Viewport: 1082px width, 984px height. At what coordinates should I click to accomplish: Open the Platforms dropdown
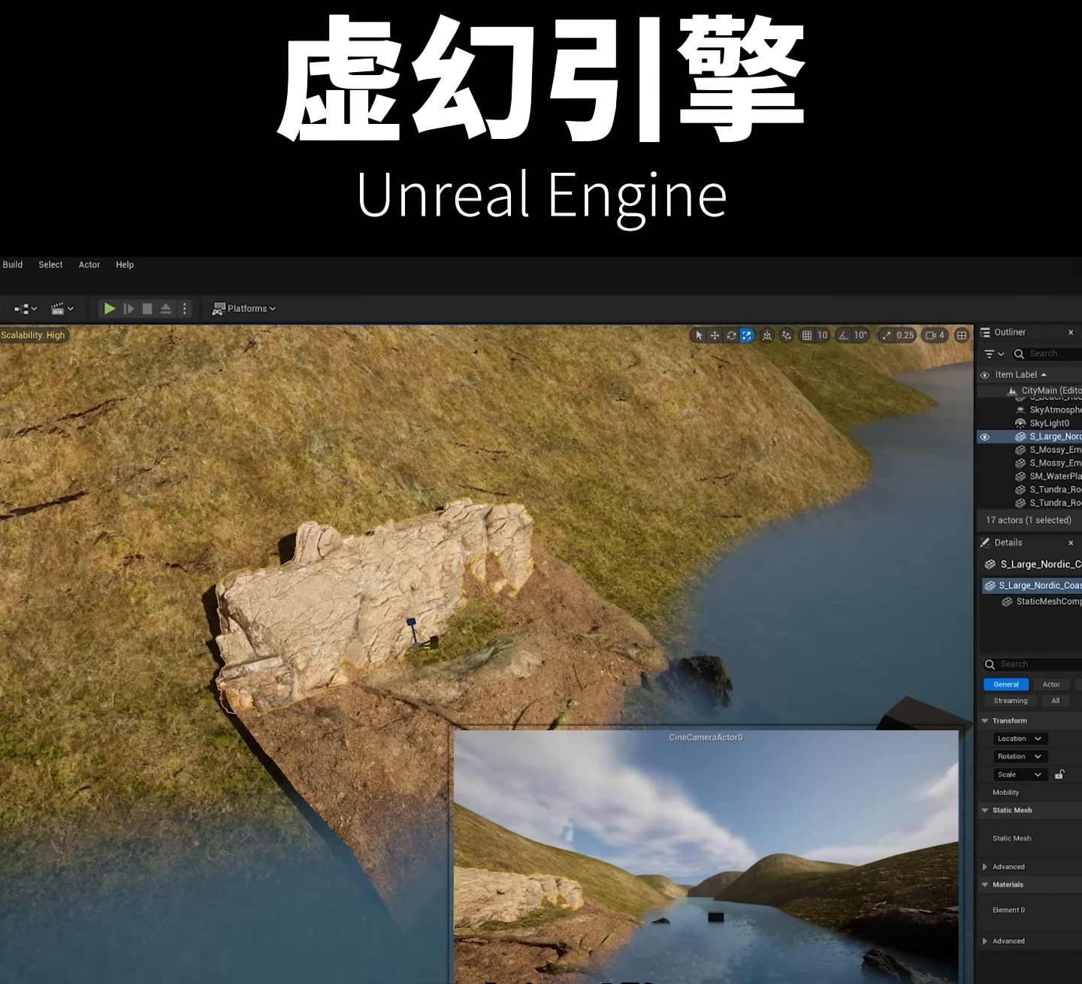pyautogui.click(x=244, y=309)
